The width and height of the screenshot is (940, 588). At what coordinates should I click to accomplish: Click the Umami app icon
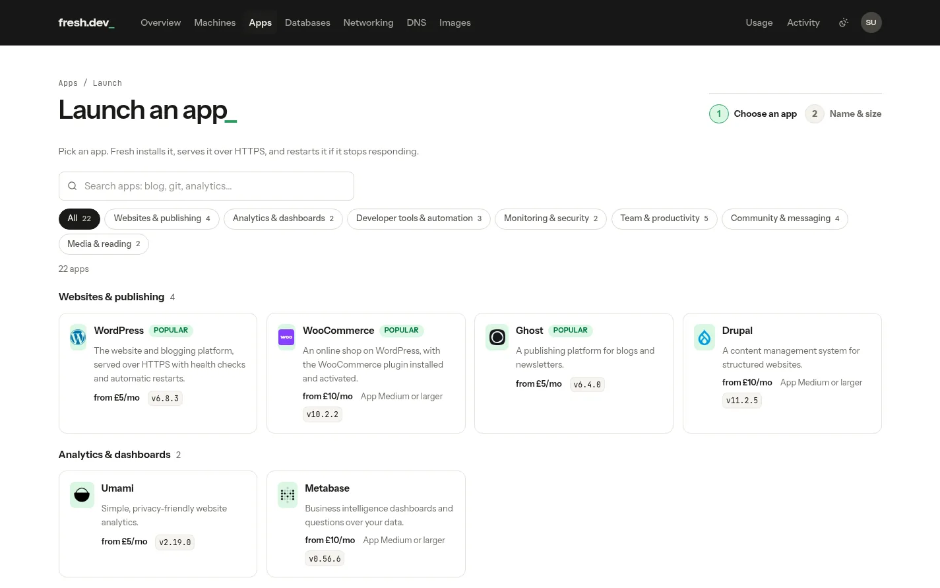pyautogui.click(x=82, y=495)
